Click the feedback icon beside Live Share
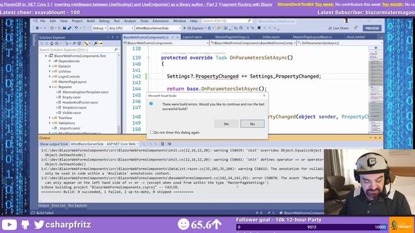The image size is (415, 233). pos(356,28)
